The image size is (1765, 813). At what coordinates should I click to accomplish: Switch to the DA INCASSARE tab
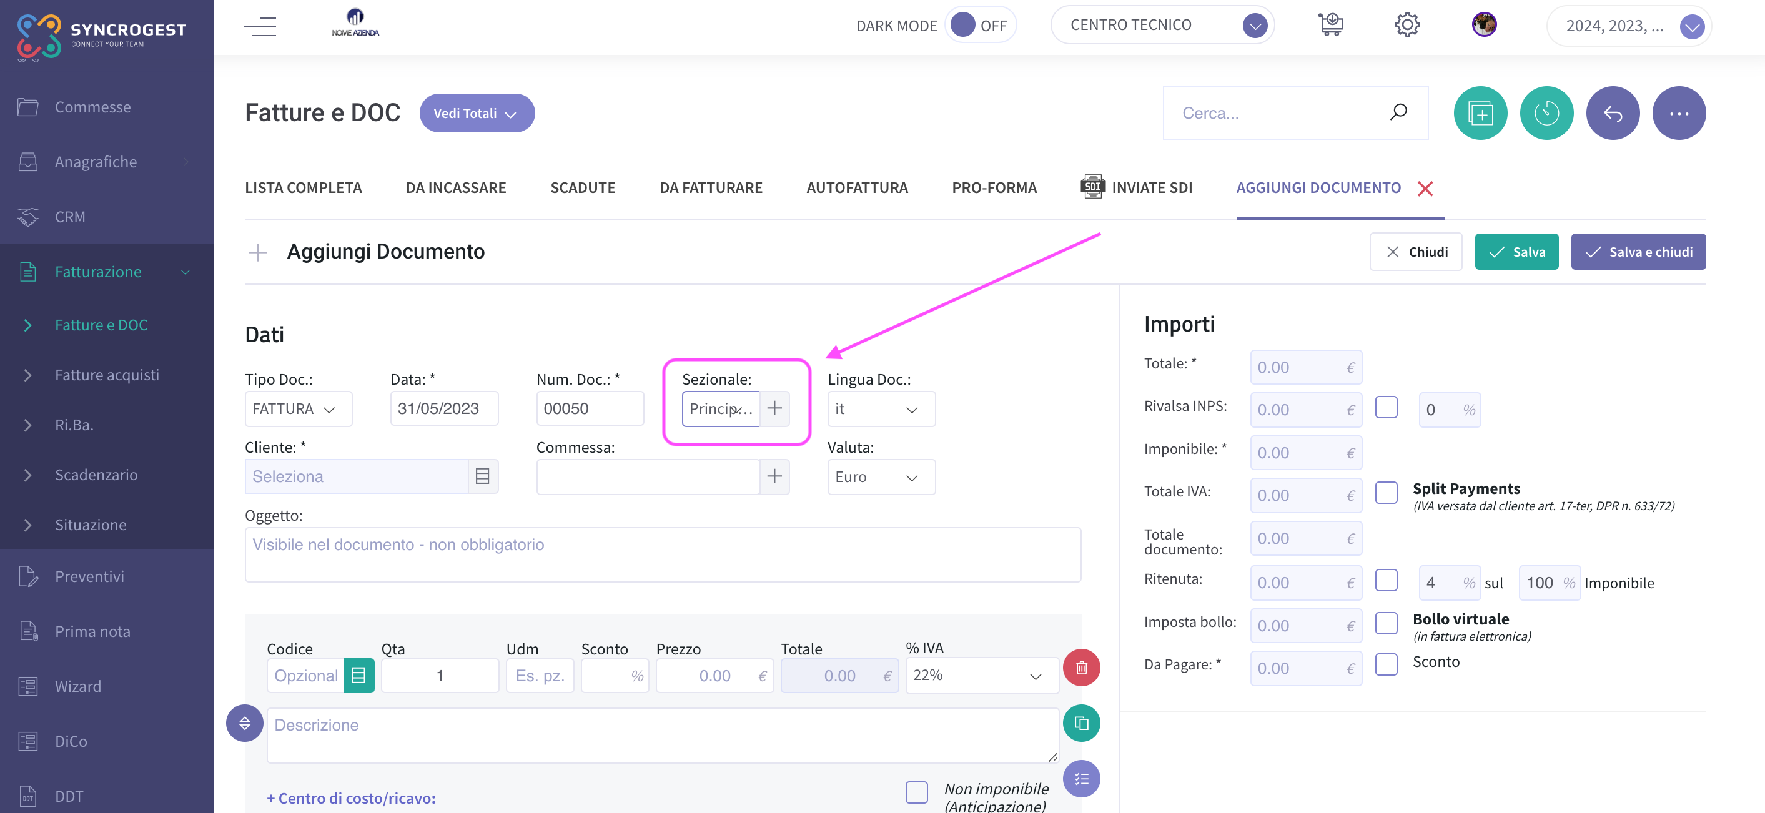click(456, 188)
